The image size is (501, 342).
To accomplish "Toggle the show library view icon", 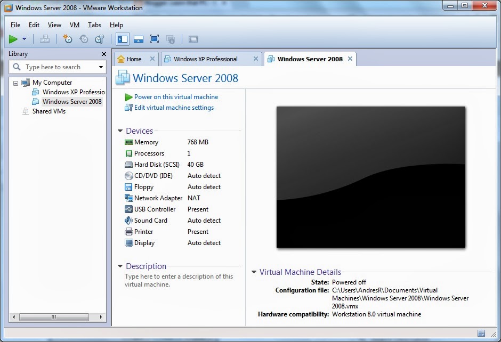I will pos(123,39).
